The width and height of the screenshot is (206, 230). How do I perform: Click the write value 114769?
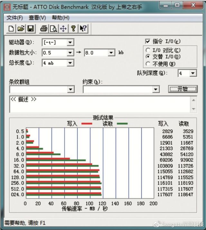click(165, 178)
